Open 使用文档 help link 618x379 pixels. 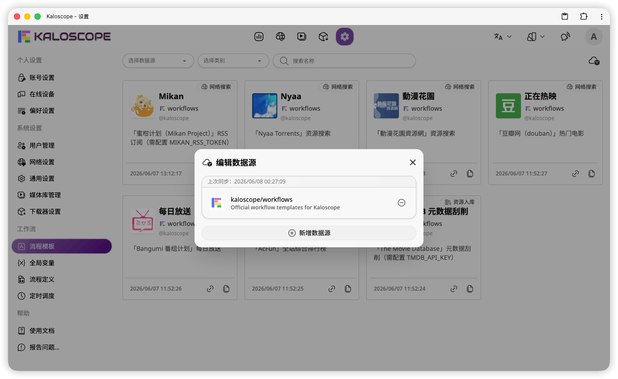(62, 331)
